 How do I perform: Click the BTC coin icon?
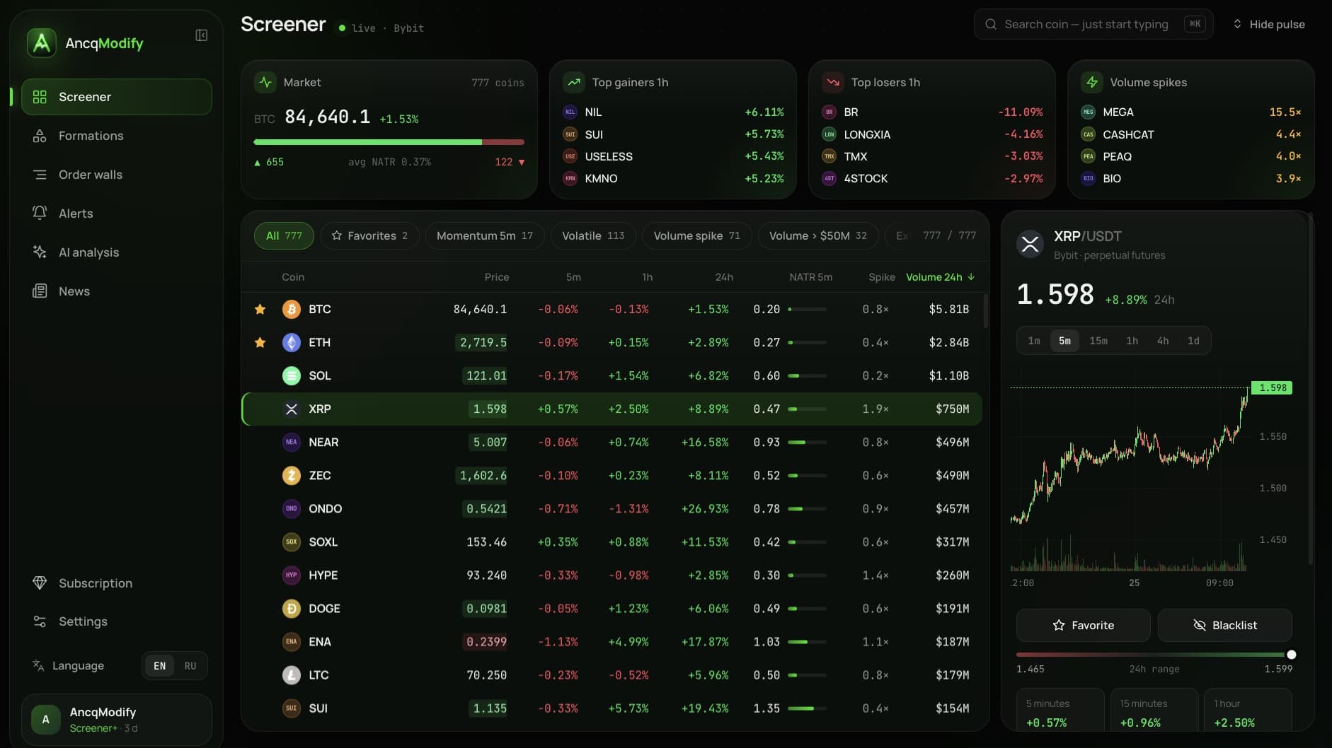[x=292, y=309]
